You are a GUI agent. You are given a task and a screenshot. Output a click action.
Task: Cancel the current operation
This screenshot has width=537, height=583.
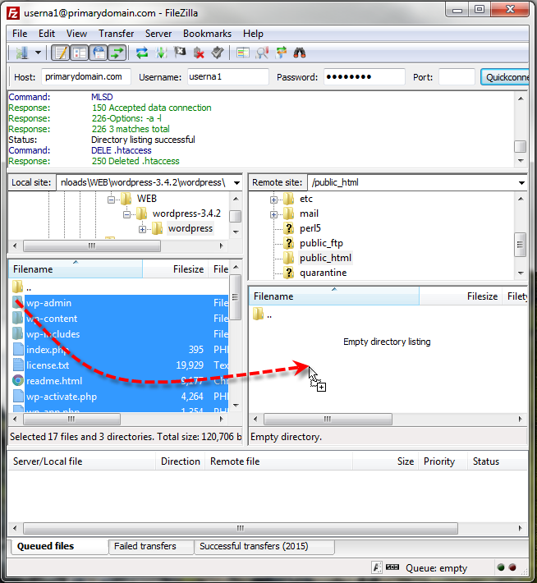(180, 53)
